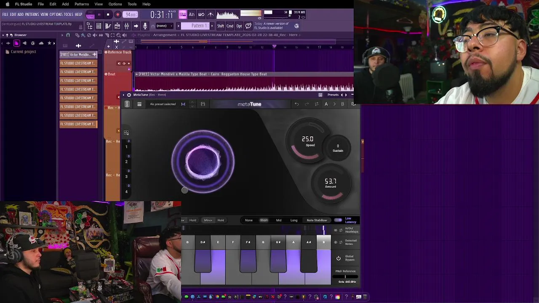Open the PATTERNS menu in FL Studio toolbar
539x303 pixels.
[x=32, y=15]
